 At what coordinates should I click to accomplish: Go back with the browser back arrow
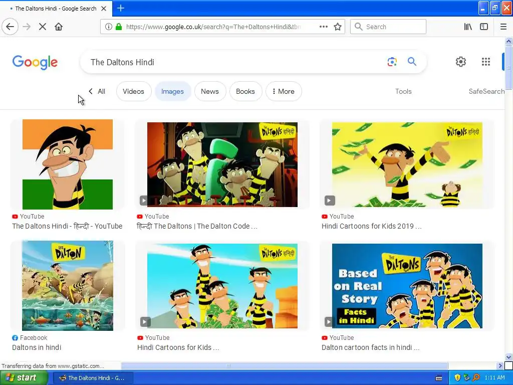click(x=10, y=27)
